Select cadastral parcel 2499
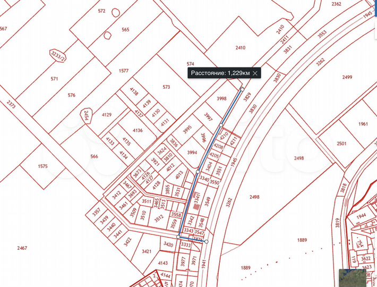The width and height of the screenshot is (377, 287). click(x=347, y=78)
